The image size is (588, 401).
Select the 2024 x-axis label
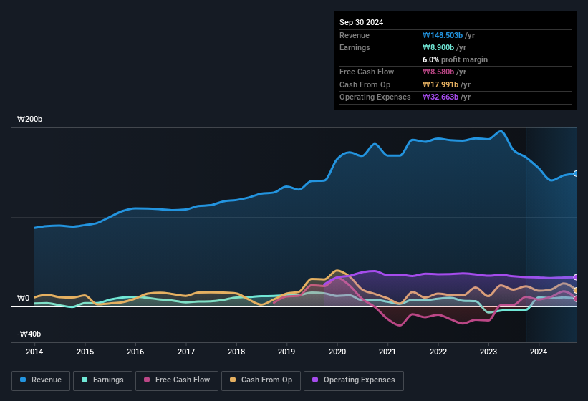click(539, 352)
